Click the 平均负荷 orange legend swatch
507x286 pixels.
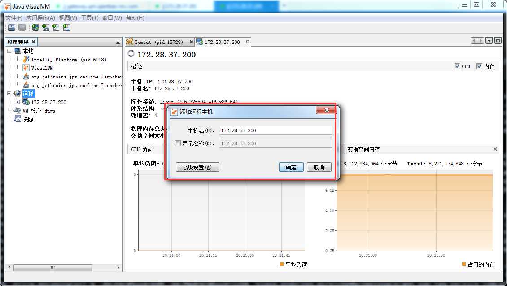(x=282, y=264)
